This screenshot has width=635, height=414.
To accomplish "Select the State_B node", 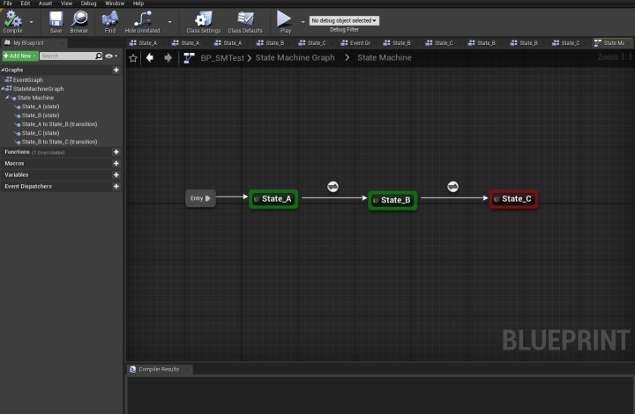I will (392, 200).
